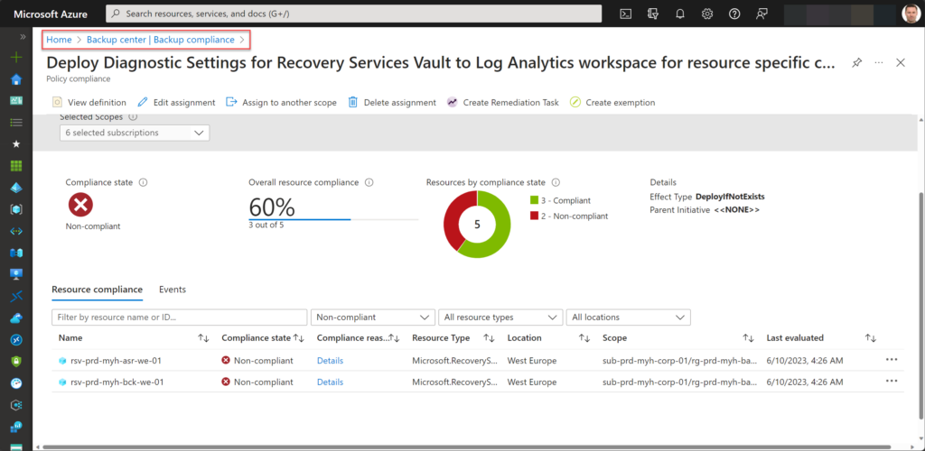Click Microsoft Azure portal logo text
The image size is (925, 451).
tap(51, 13)
